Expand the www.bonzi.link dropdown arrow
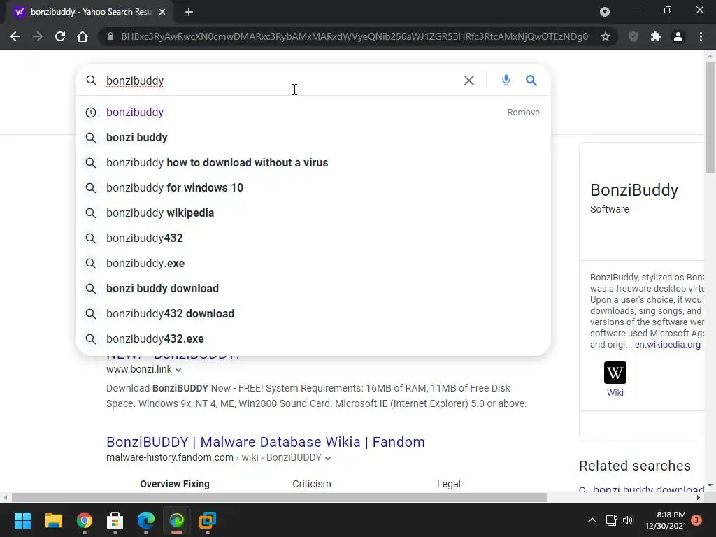Viewport: 716px width, 537px height. tap(178, 370)
